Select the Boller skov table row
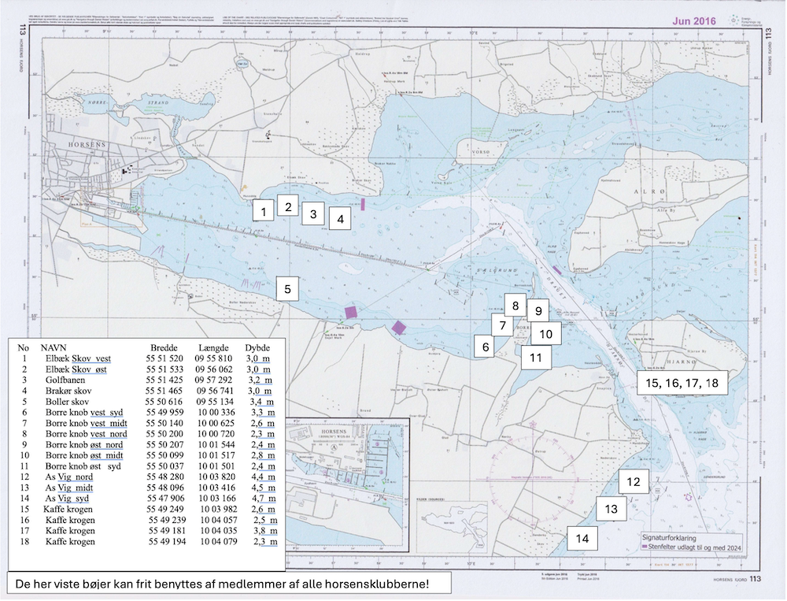 (x=148, y=401)
